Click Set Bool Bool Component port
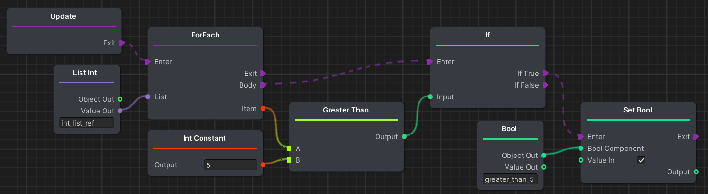Viewport: 708px width, 194px height. [x=581, y=148]
